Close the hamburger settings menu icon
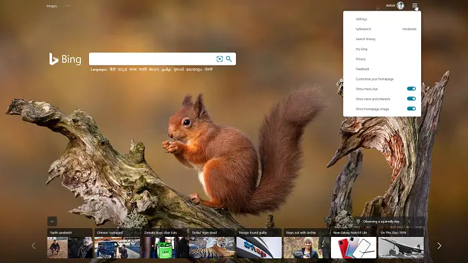468x263 pixels. (415, 5)
